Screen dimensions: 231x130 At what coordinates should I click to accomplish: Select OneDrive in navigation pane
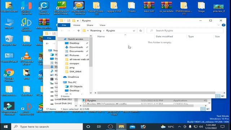(x=73, y=77)
